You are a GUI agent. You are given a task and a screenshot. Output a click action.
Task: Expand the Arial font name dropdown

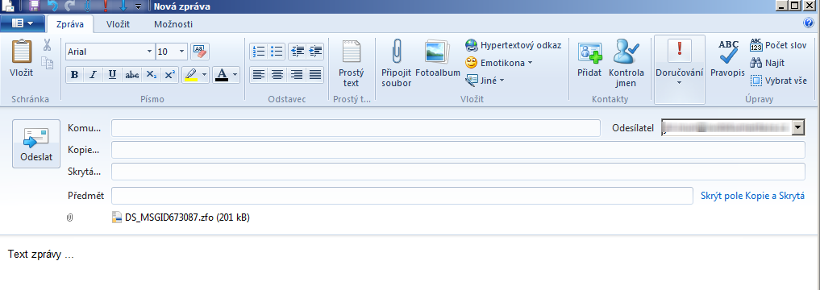coord(149,52)
